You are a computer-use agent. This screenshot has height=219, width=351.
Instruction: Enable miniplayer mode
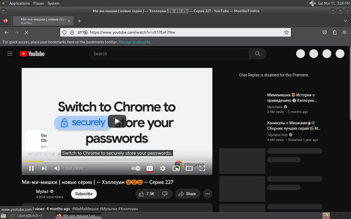coord(176,168)
